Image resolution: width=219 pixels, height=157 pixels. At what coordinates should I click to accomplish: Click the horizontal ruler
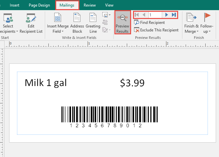tap(112, 44)
